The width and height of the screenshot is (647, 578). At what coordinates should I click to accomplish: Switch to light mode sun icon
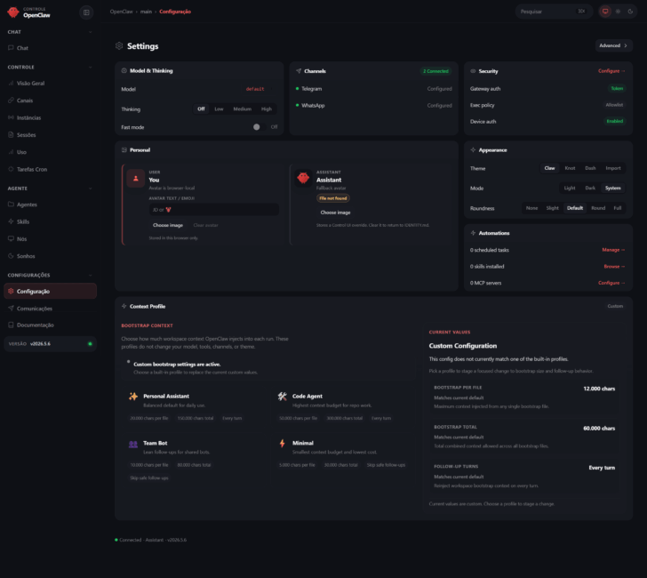(x=618, y=12)
